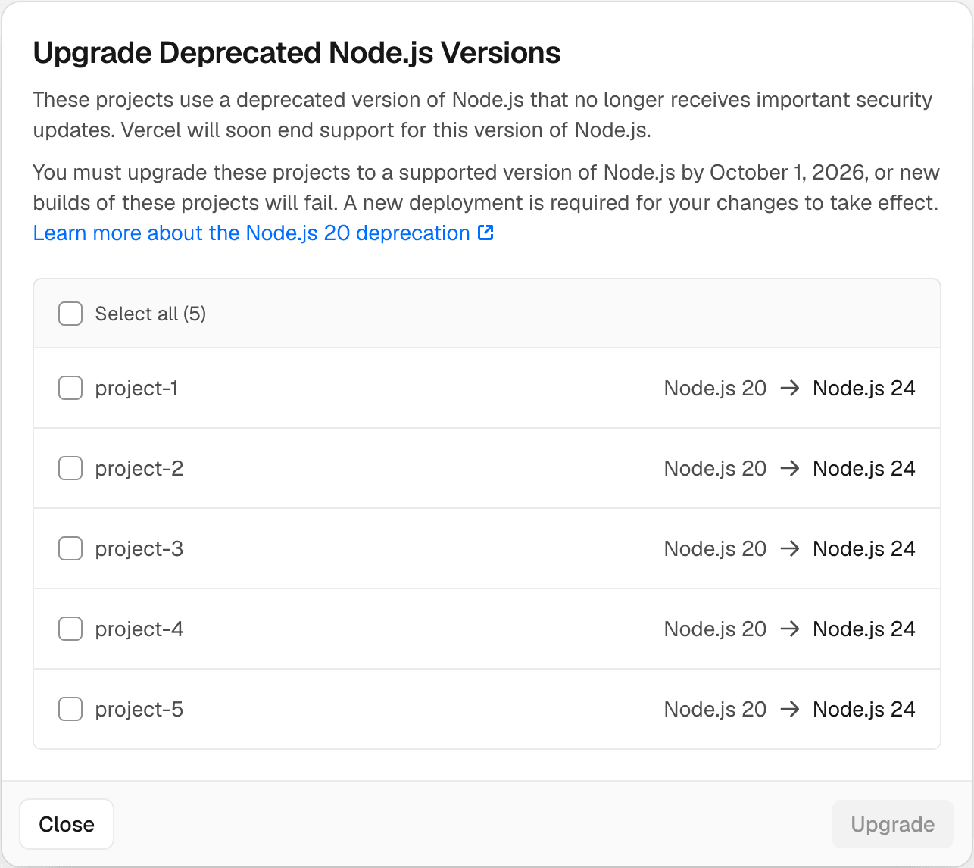Check the Select all (5) checkbox
The height and width of the screenshot is (868, 974).
tap(70, 314)
